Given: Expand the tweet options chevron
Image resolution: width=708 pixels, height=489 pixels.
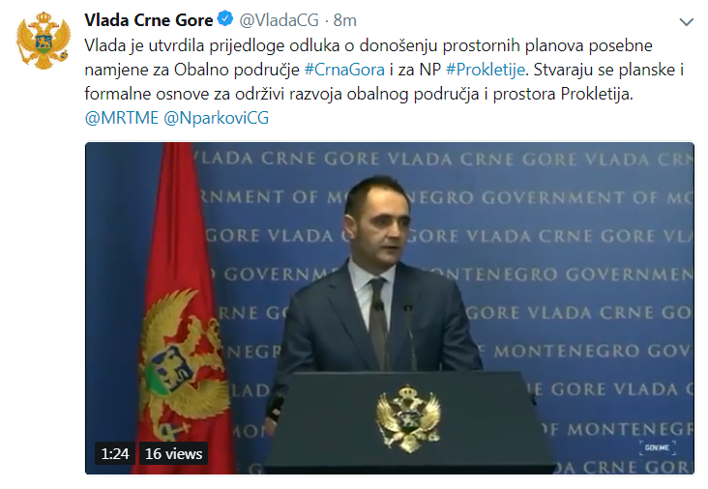Looking at the screenshot, I should [686, 21].
